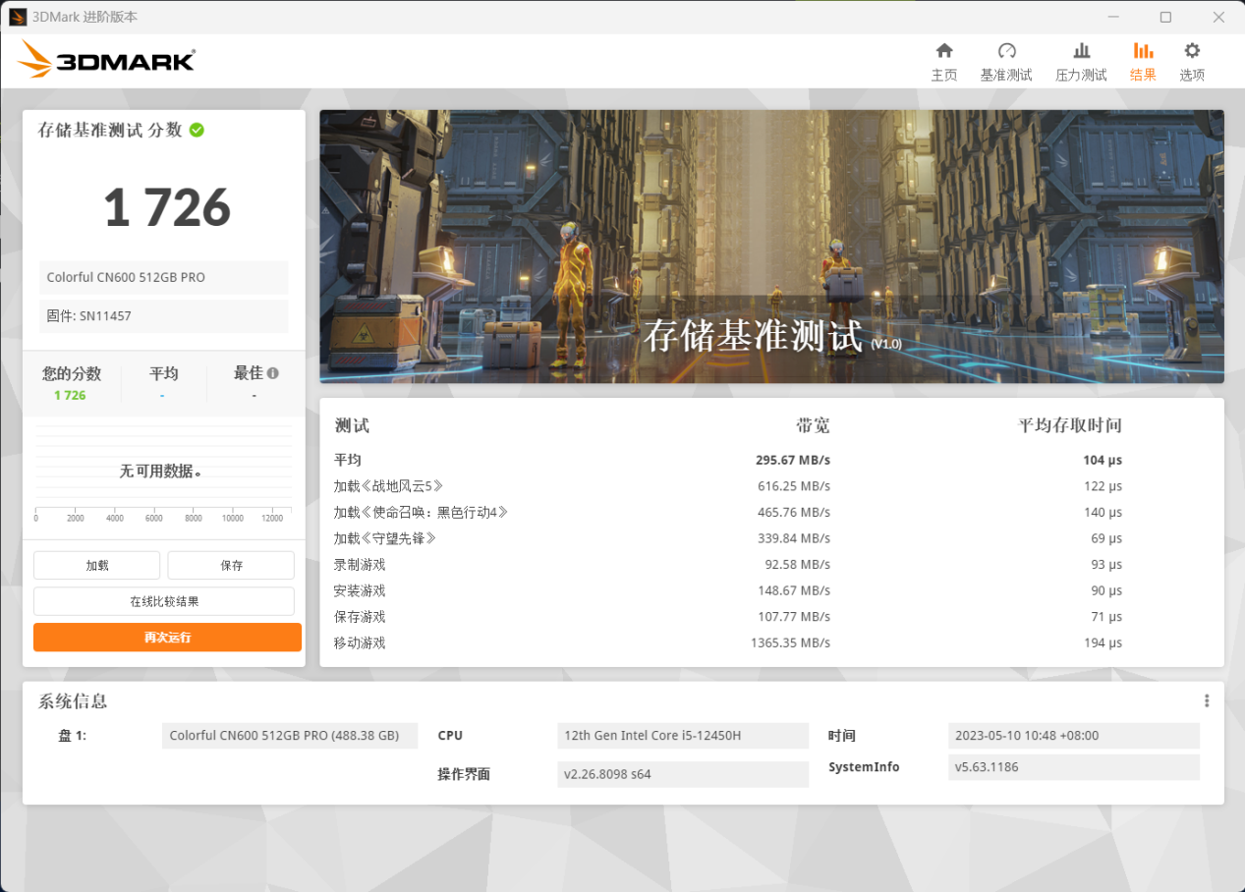Click the 移动游戏 row label
Screen dimensions: 1245x892
pyautogui.click(x=360, y=642)
